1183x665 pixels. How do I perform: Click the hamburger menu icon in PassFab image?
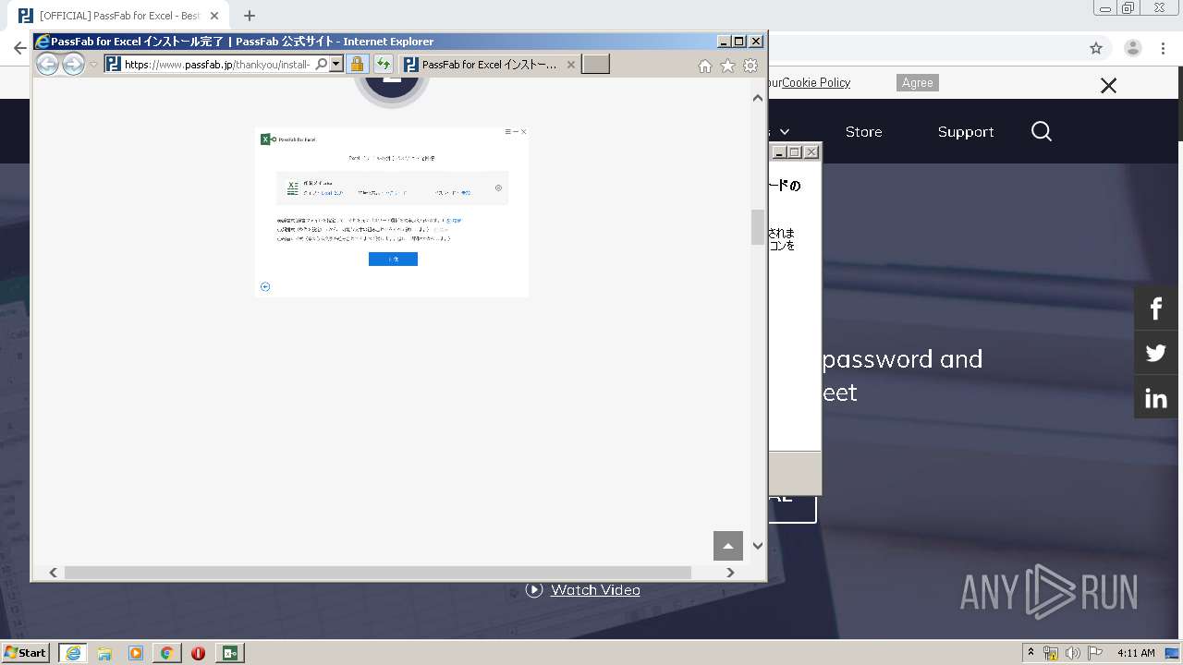point(507,132)
